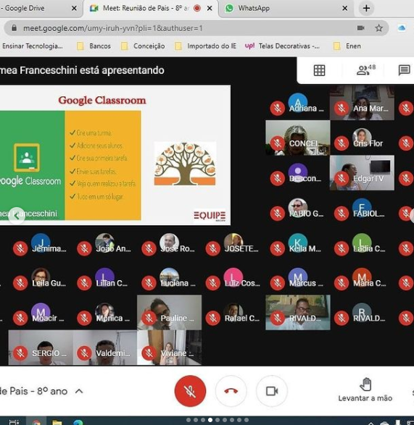Hang up with the red phone button
Screen dimensions: 414x425
coord(231,391)
